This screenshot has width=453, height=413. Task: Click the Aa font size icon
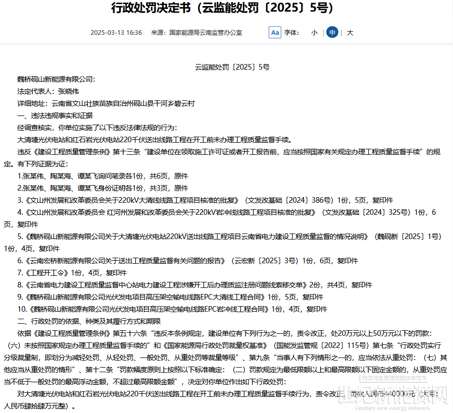275,32
